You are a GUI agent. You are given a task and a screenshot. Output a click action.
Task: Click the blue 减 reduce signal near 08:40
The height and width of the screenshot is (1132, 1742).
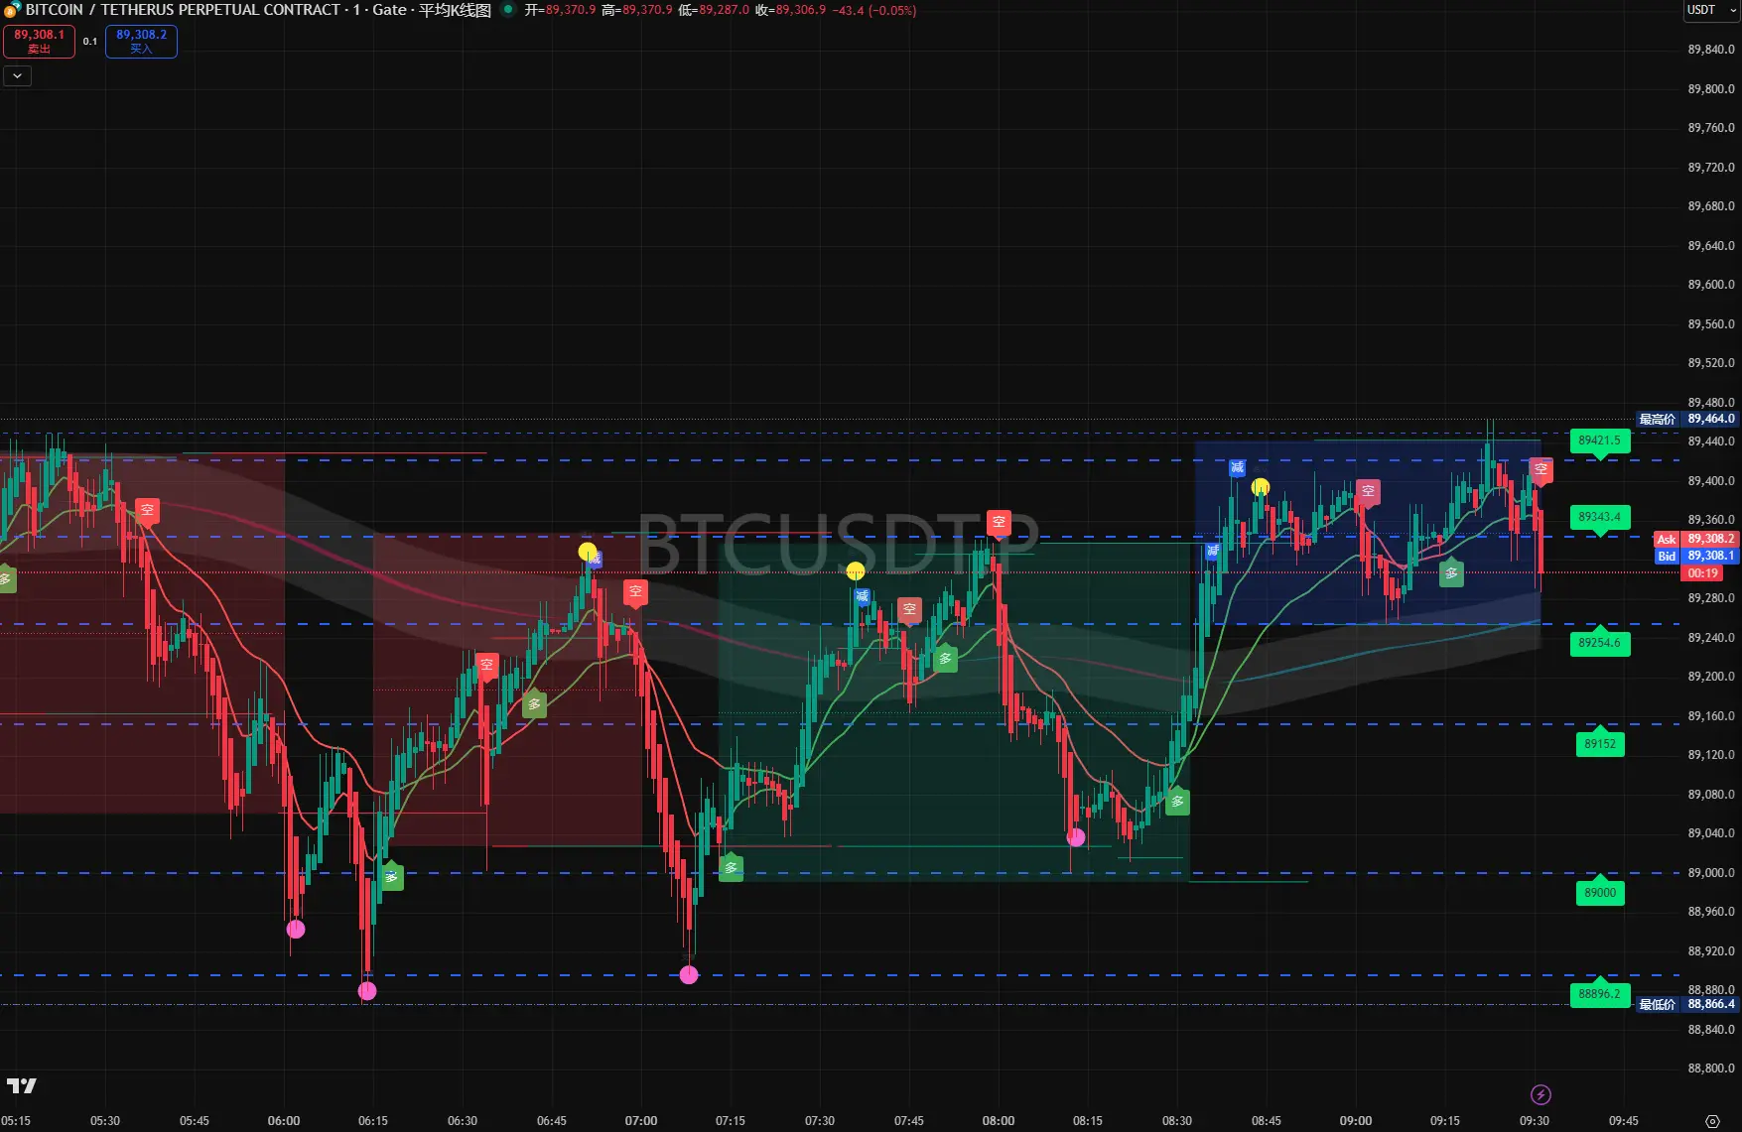click(1237, 468)
